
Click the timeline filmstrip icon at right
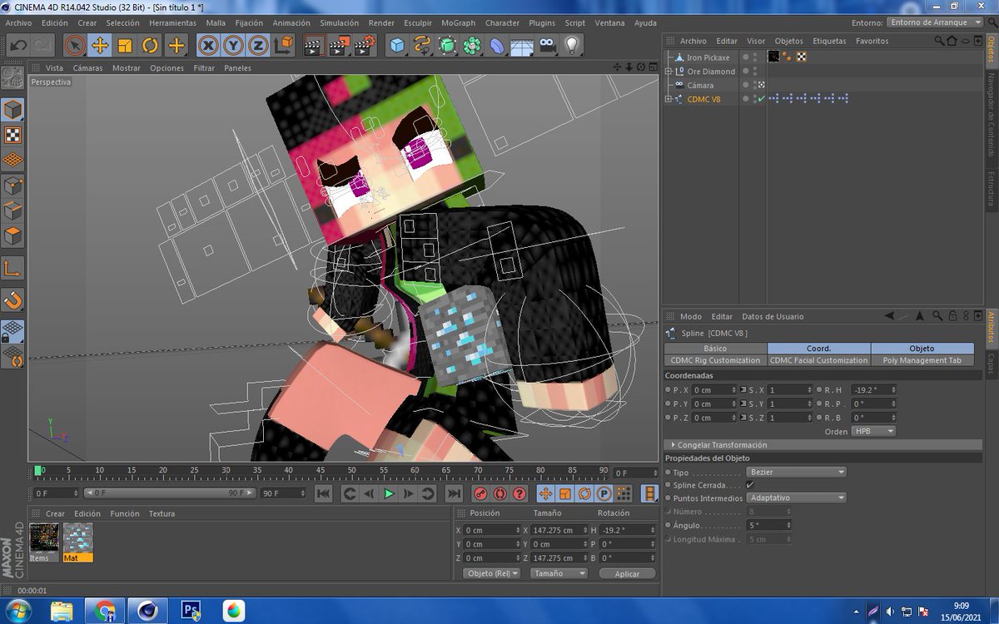[x=649, y=493]
